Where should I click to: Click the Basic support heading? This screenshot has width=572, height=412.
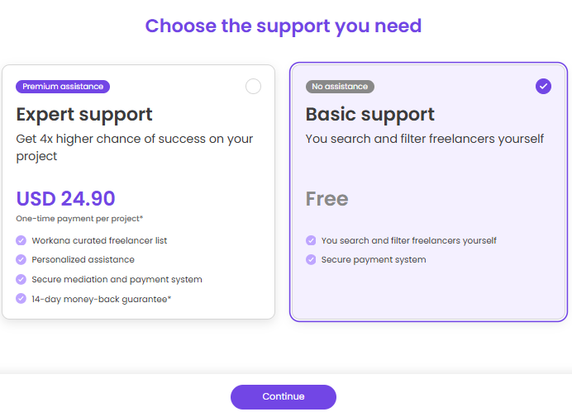pyautogui.click(x=370, y=115)
